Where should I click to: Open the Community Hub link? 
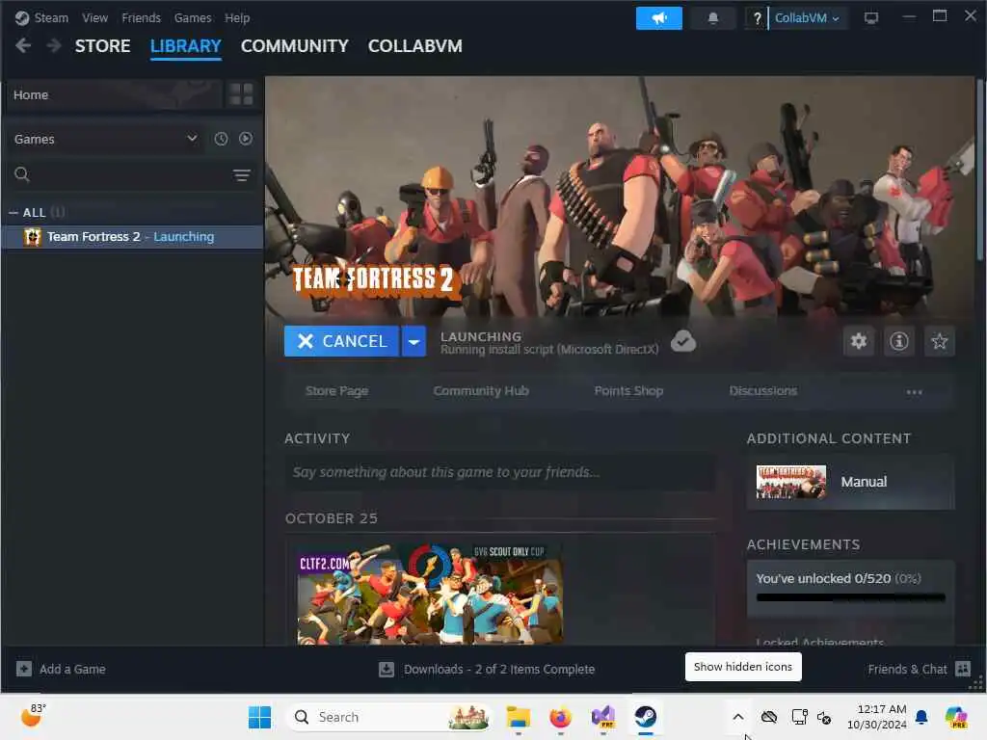click(x=481, y=391)
